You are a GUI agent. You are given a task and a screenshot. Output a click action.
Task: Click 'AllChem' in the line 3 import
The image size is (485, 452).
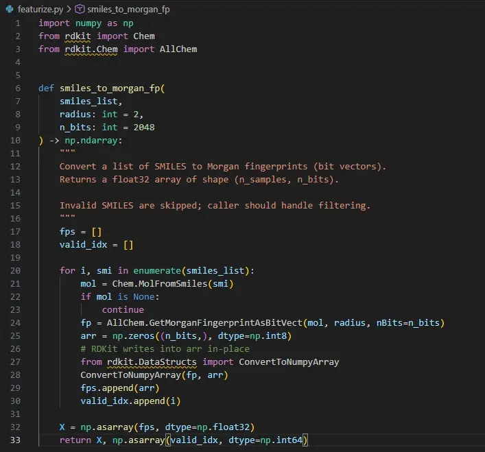coord(178,49)
